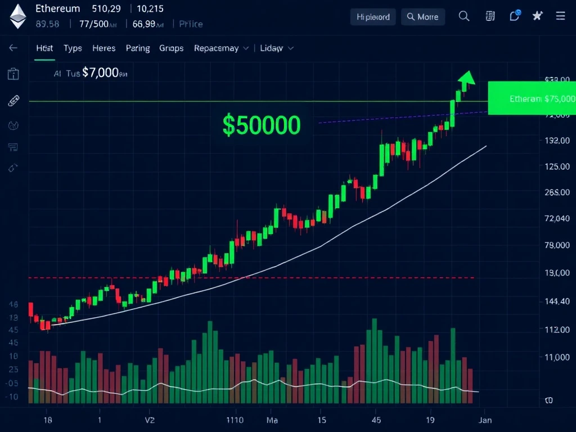Click the 72,040 price axis label
Viewport: 576px width, 432px height.
click(557, 218)
